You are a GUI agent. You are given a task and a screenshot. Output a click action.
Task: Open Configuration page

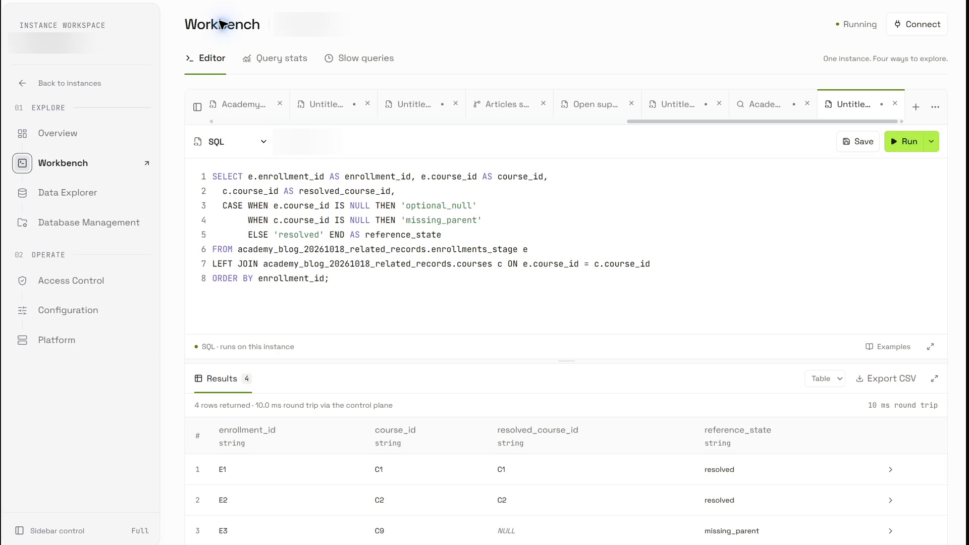click(68, 310)
